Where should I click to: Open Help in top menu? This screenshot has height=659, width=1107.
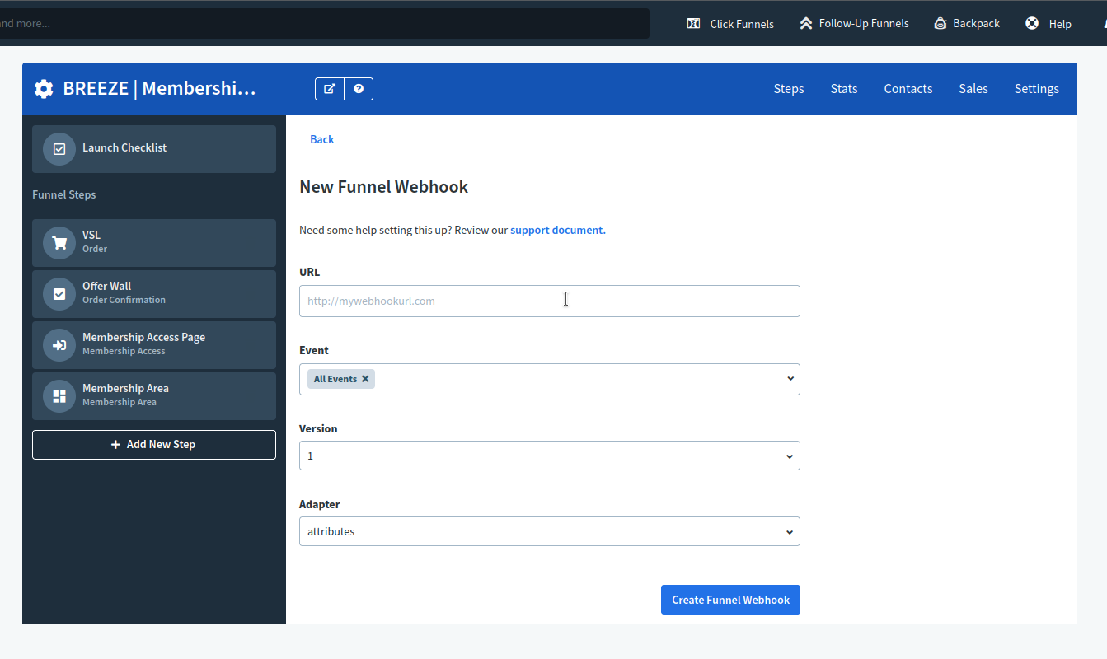[x=1048, y=24]
